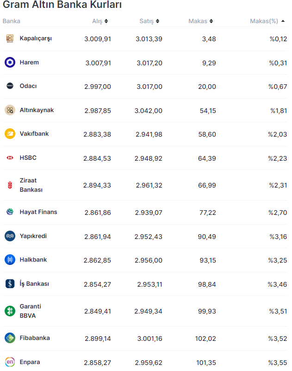Click the Yapıkredi logo icon

click(x=10, y=236)
